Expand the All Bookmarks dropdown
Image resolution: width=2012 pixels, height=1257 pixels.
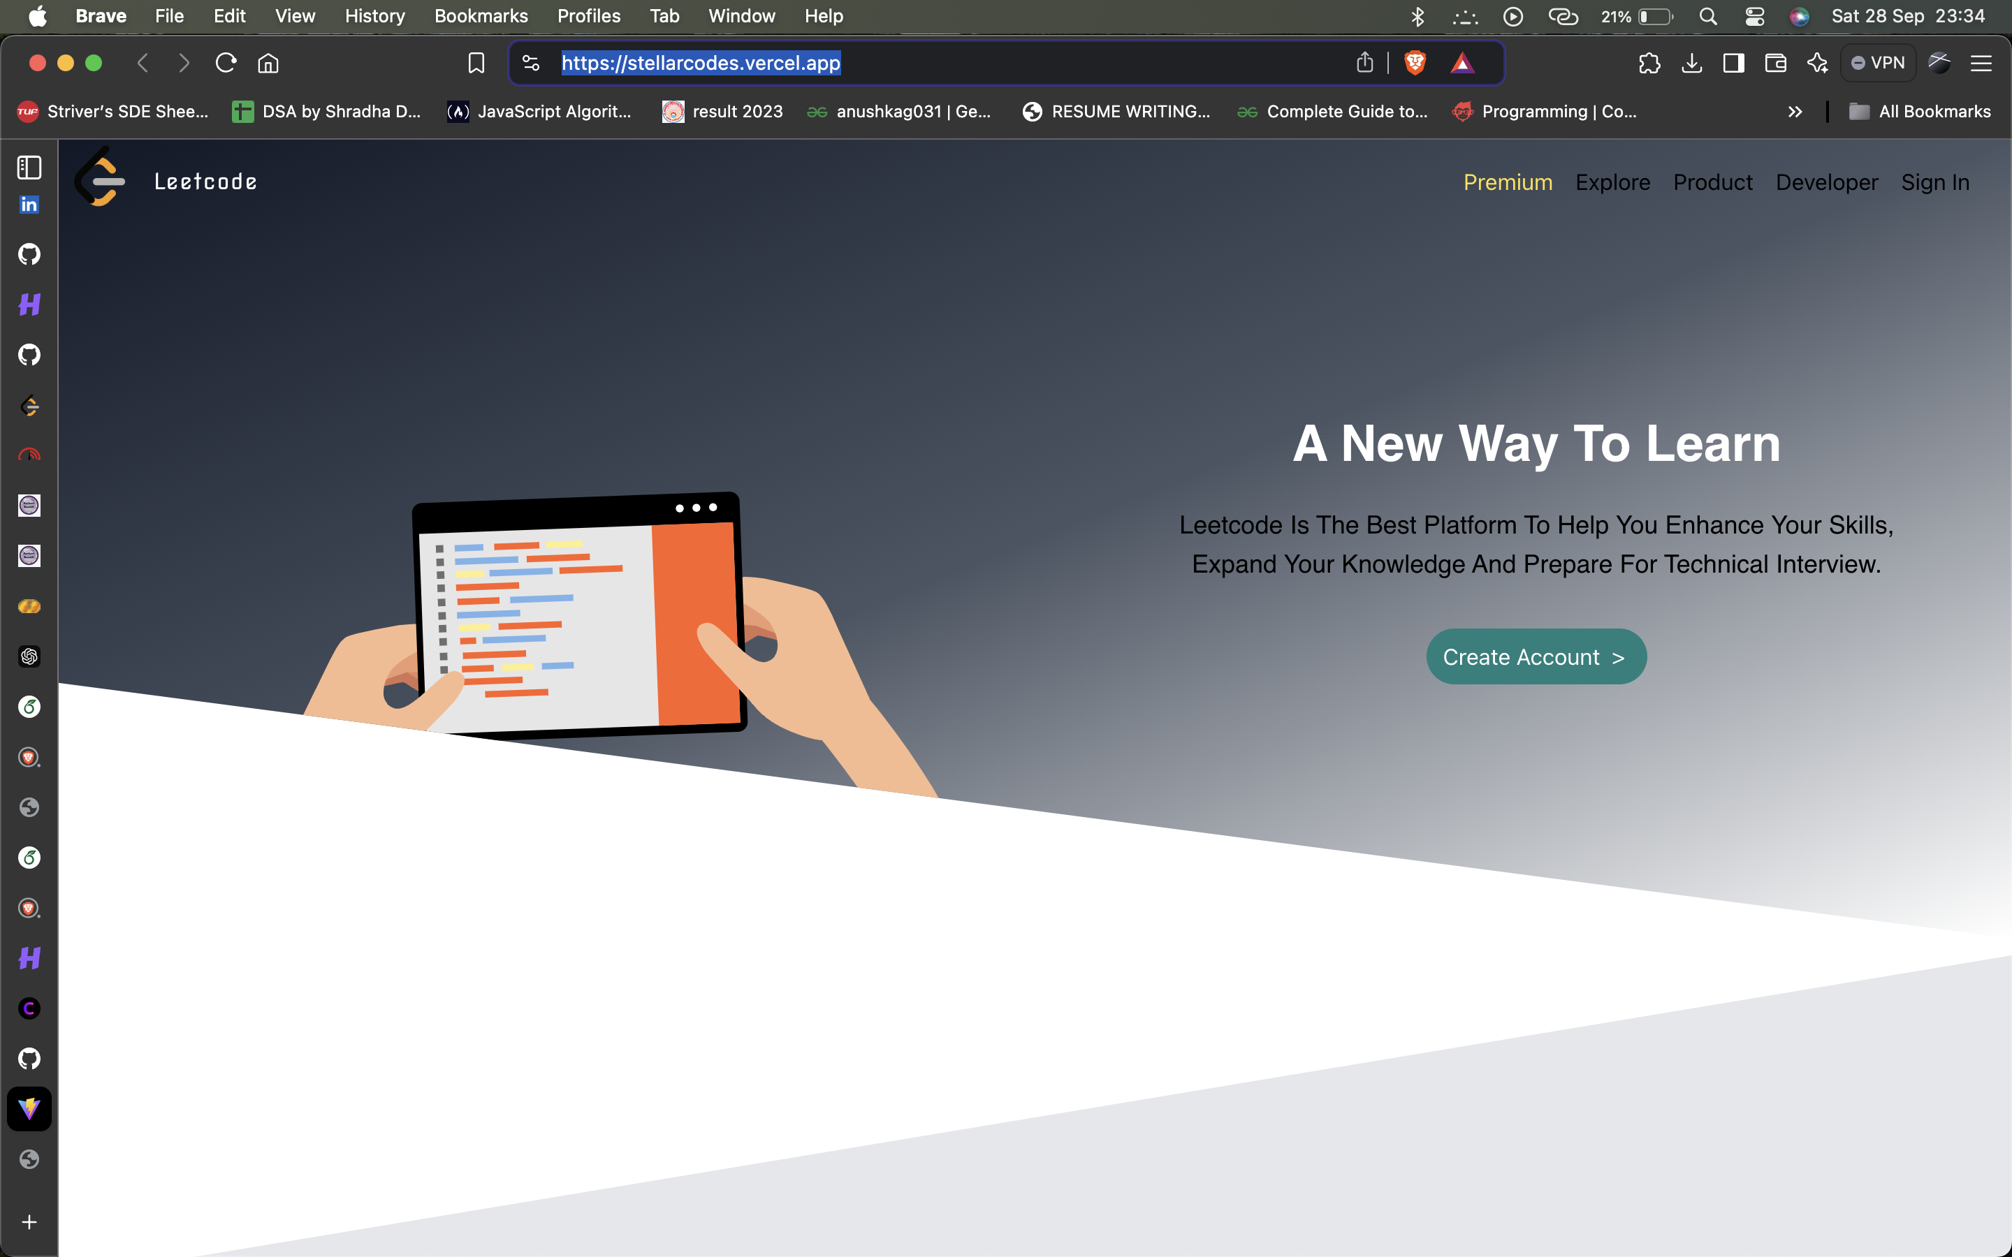1920,112
